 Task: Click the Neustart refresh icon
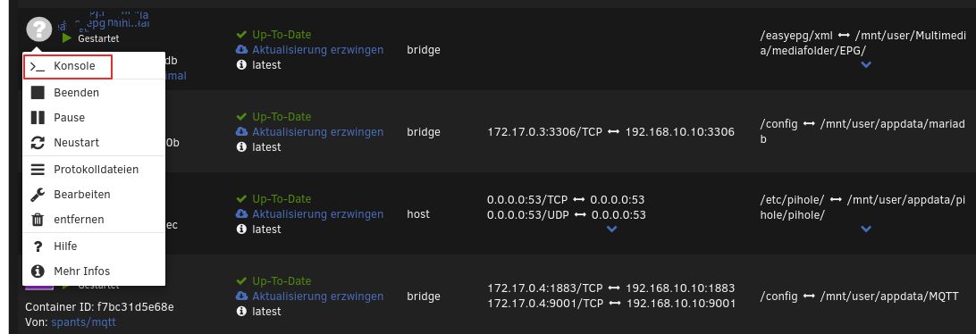point(38,142)
